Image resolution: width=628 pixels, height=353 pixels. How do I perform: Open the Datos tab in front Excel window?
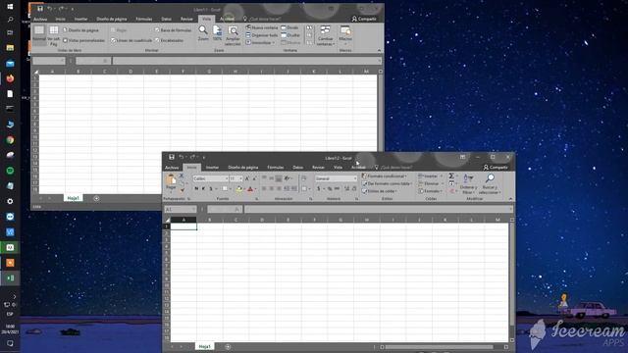coord(298,168)
